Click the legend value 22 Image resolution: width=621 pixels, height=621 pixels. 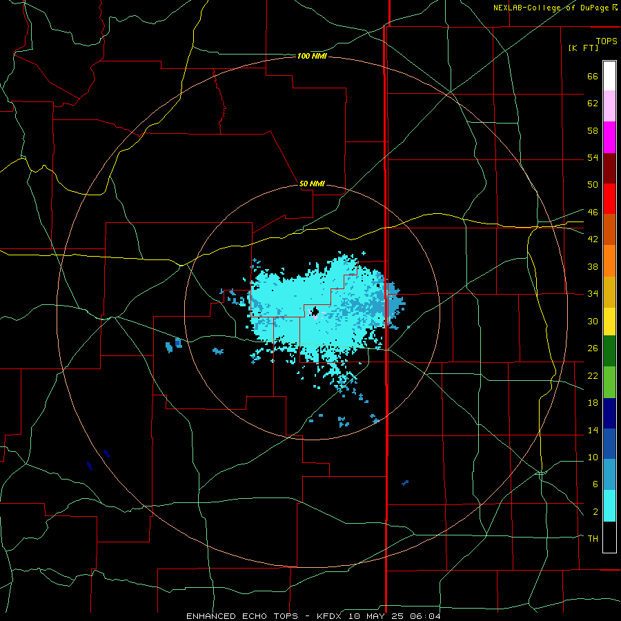[x=593, y=376]
